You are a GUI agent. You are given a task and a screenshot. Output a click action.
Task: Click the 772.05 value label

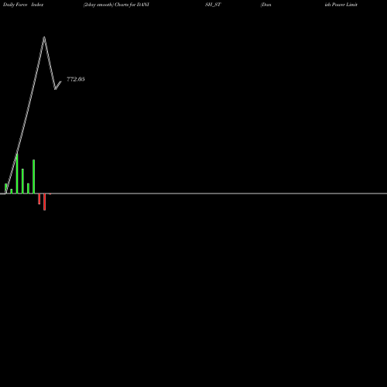coord(76,79)
